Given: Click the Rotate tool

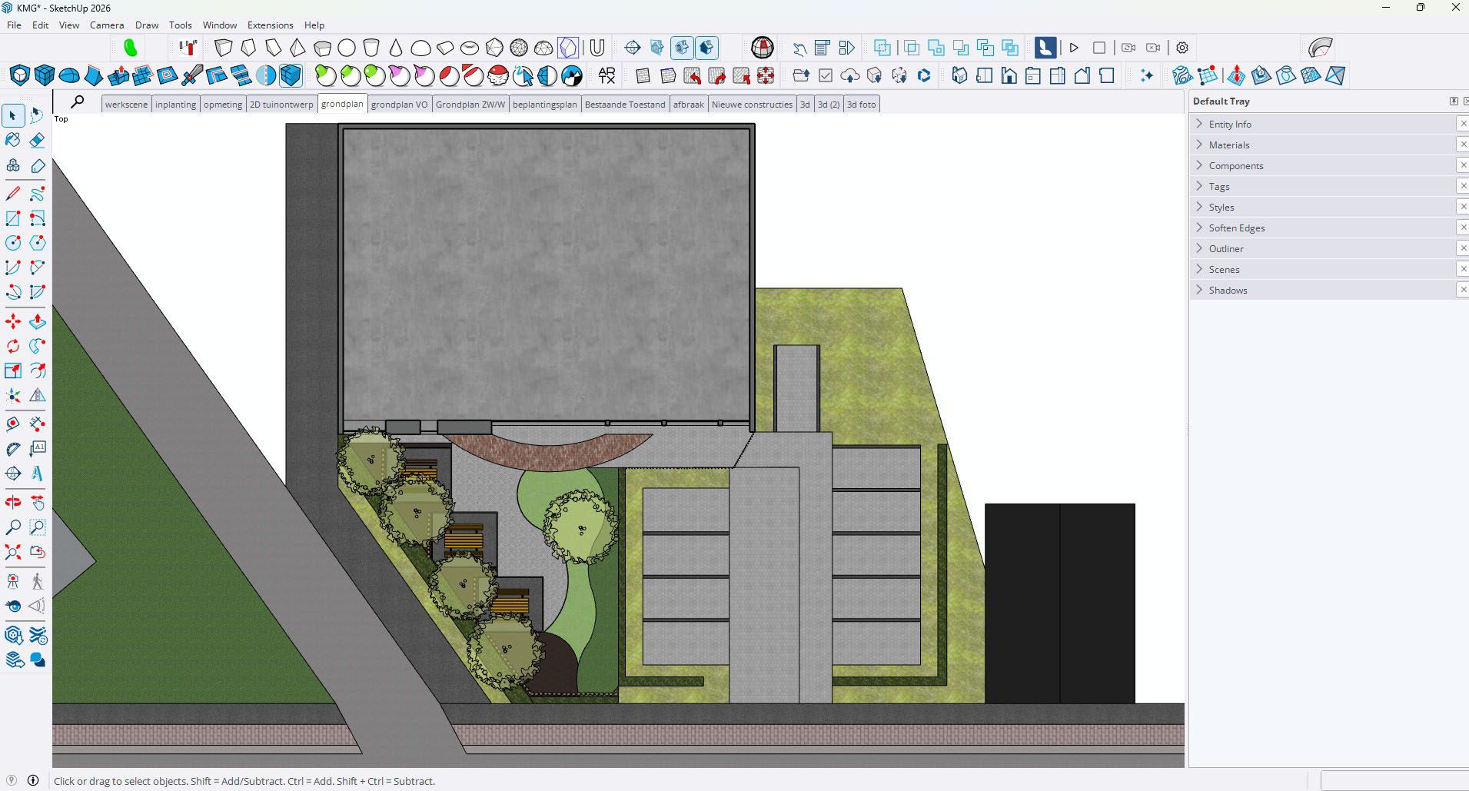Looking at the screenshot, I should [13, 346].
